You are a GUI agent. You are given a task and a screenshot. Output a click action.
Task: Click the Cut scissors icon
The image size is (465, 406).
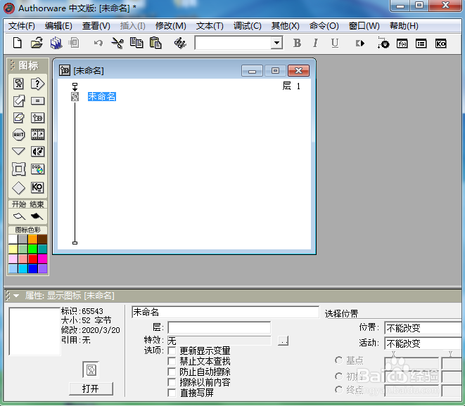[117, 44]
